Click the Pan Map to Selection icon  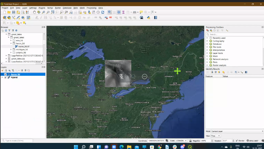pyautogui.click(x=39, y=12)
